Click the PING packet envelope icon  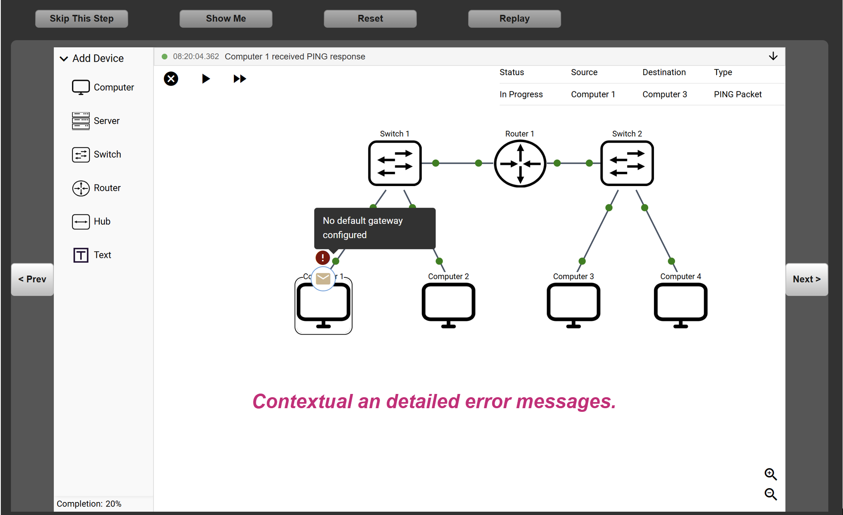(323, 279)
